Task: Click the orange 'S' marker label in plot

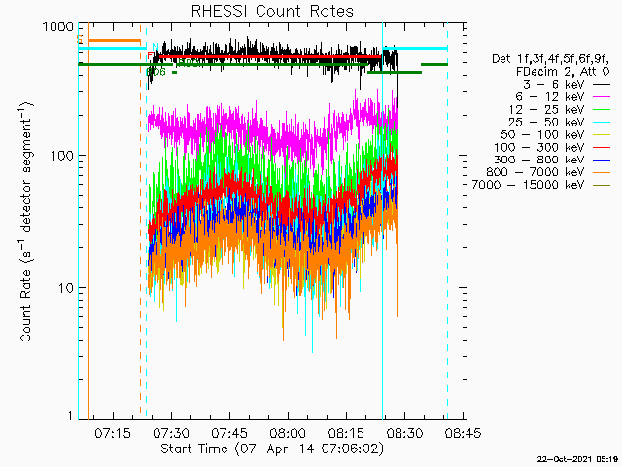Action: click(80, 39)
